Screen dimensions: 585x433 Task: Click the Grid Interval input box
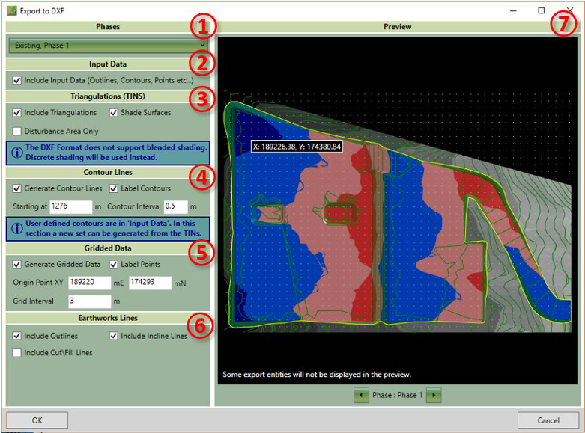coord(88,301)
